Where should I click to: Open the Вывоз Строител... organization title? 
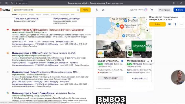(x=108, y=61)
